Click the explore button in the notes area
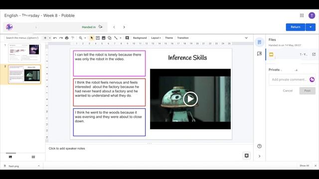Image resolution: width=319 pixels, height=179 pixels. pyautogui.click(x=247, y=156)
